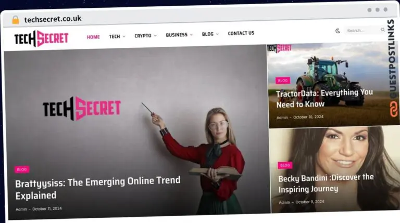Viewport: 400px width, 223px height.
Task: Click the October 9, 2024 date
Action: pyautogui.click(x=310, y=202)
